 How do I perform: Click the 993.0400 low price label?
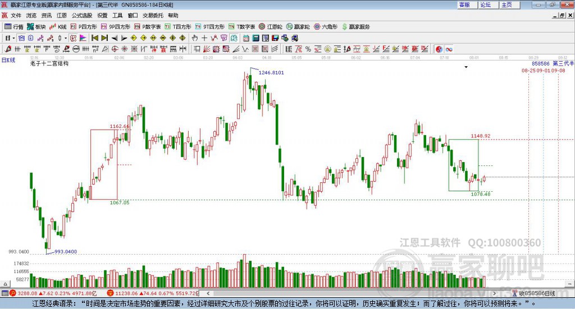(66, 252)
